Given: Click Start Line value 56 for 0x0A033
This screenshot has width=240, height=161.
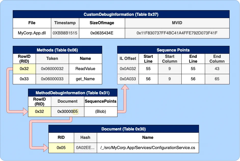Looking at the screenshot, I should (148, 79).
